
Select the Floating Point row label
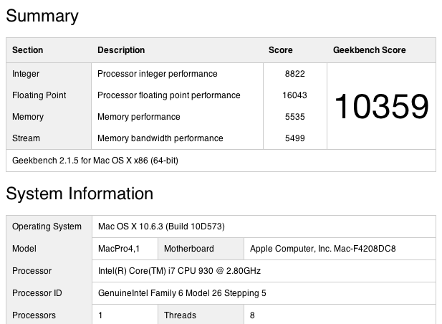[x=39, y=95]
